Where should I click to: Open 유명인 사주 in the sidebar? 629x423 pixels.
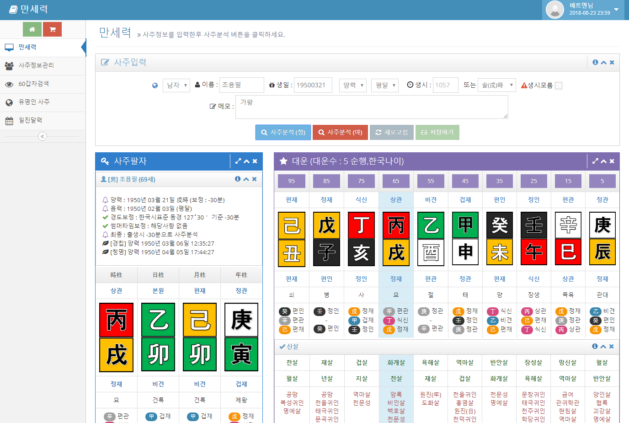point(43,102)
